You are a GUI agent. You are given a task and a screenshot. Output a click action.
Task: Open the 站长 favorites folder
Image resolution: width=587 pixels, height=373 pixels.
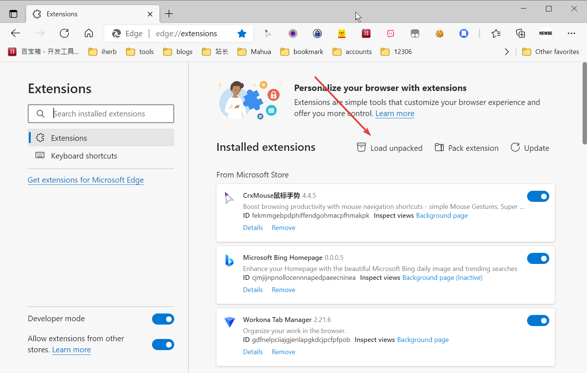point(215,52)
